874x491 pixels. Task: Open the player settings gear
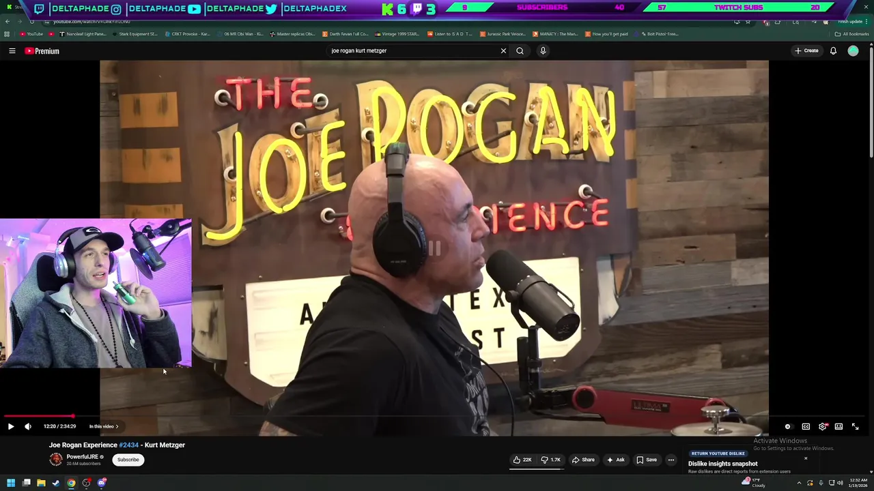tap(823, 426)
